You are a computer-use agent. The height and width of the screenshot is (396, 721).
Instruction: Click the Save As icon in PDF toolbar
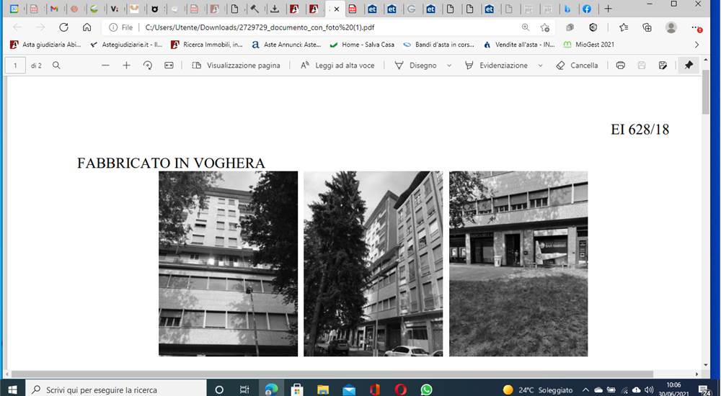point(663,66)
